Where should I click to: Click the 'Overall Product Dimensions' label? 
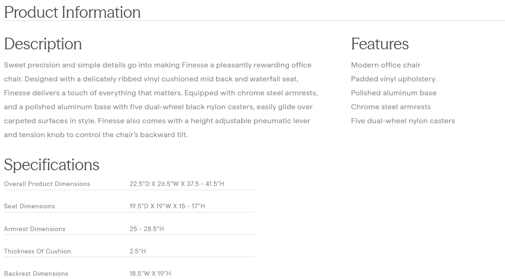(47, 184)
